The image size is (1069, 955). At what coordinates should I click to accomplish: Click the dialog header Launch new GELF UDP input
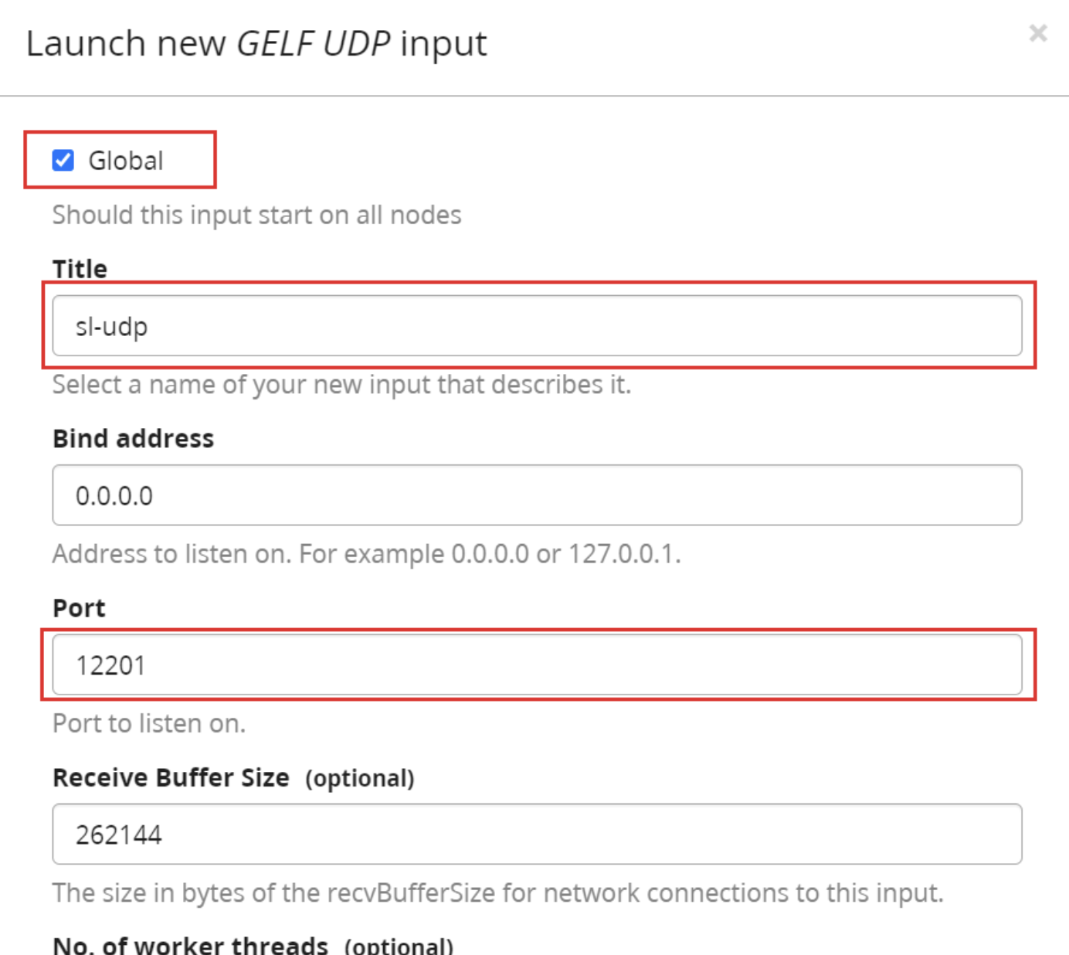point(255,43)
